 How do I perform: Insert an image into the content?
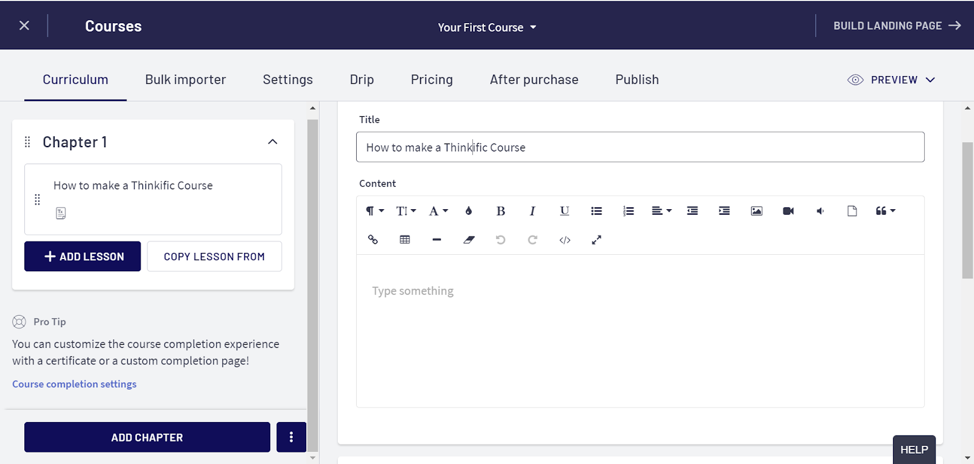pos(757,211)
